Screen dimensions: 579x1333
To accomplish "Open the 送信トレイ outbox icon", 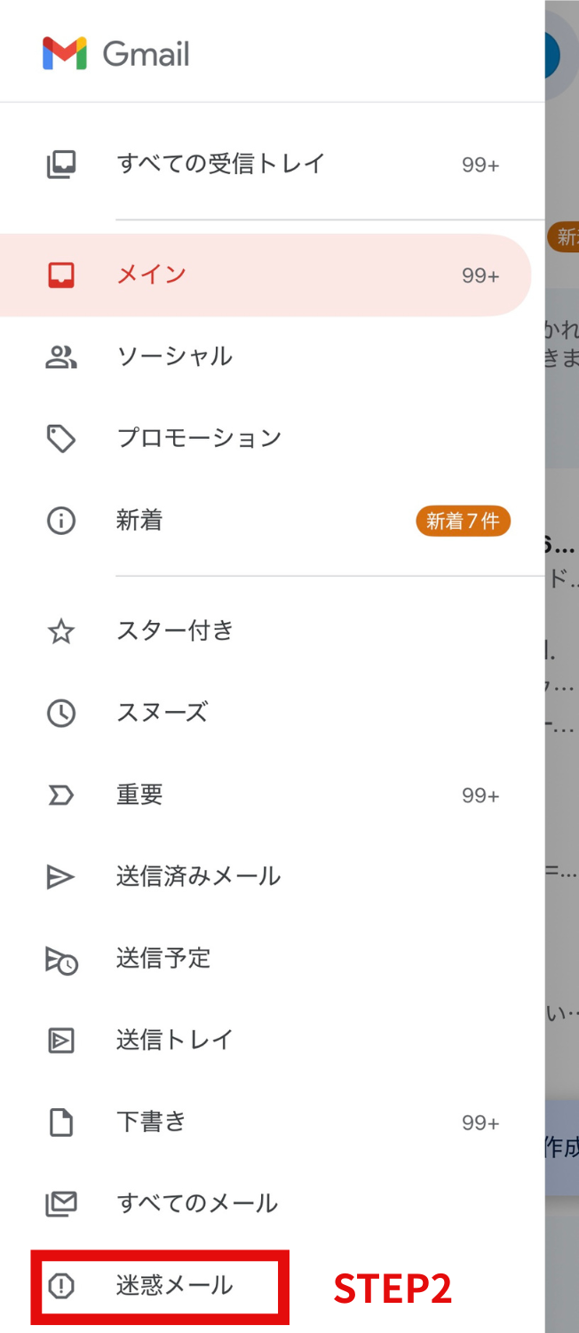I will [61, 1040].
